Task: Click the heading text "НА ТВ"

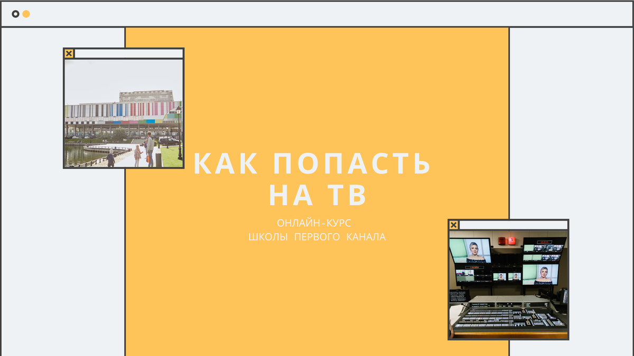Action: (318, 195)
